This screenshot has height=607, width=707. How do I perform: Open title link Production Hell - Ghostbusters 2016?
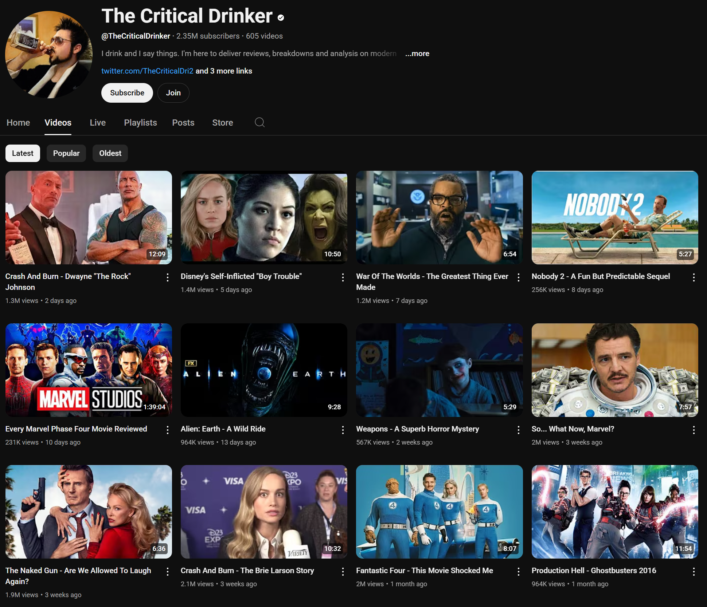coord(594,571)
